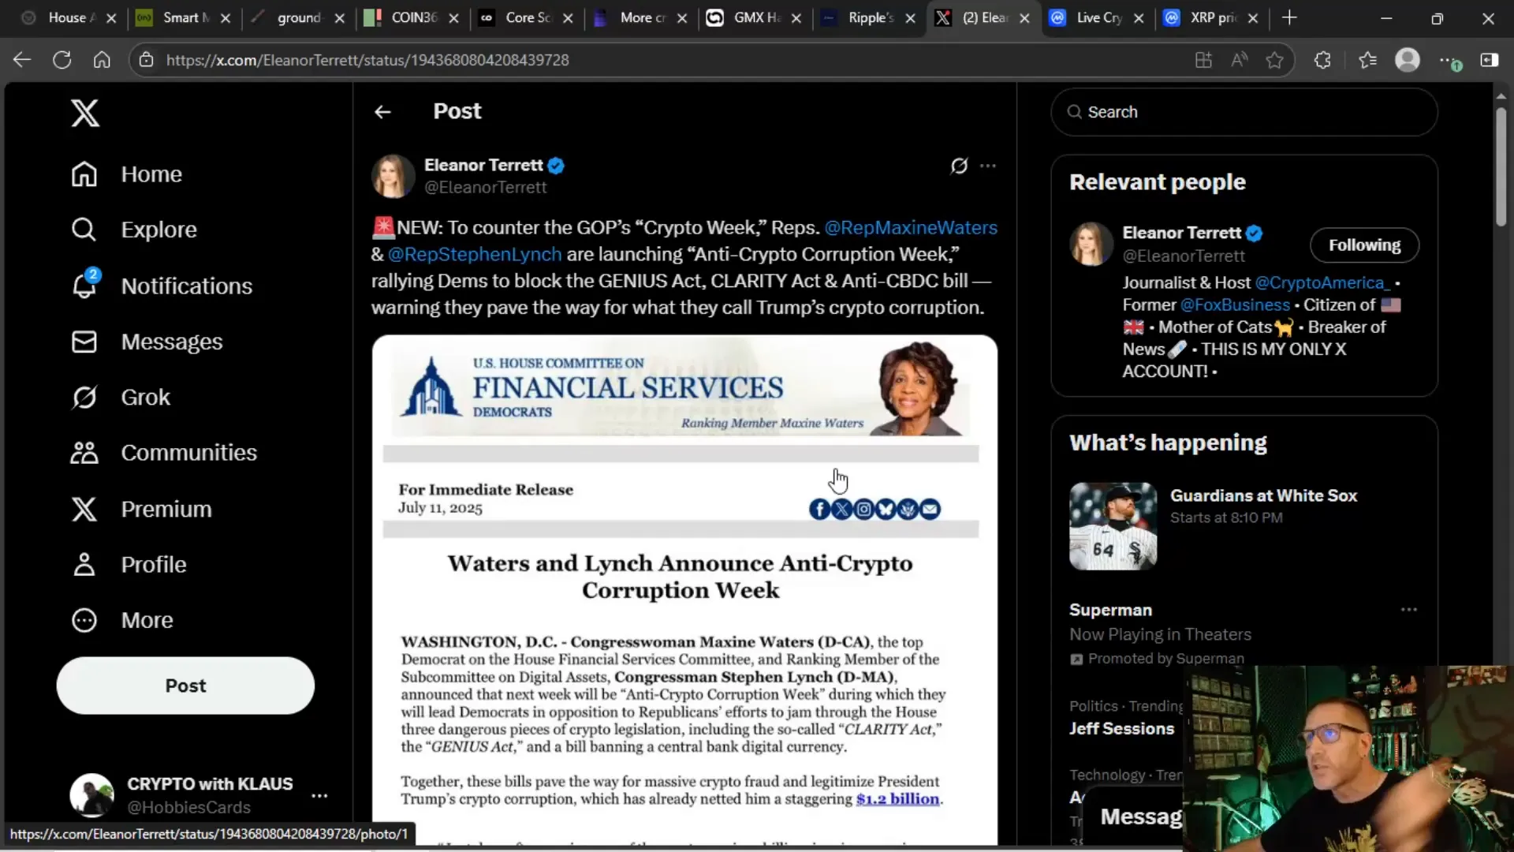The height and width of the screenshot is (852, 1514).
Task: Open Home from sidebar
Action: click(126, 174)
